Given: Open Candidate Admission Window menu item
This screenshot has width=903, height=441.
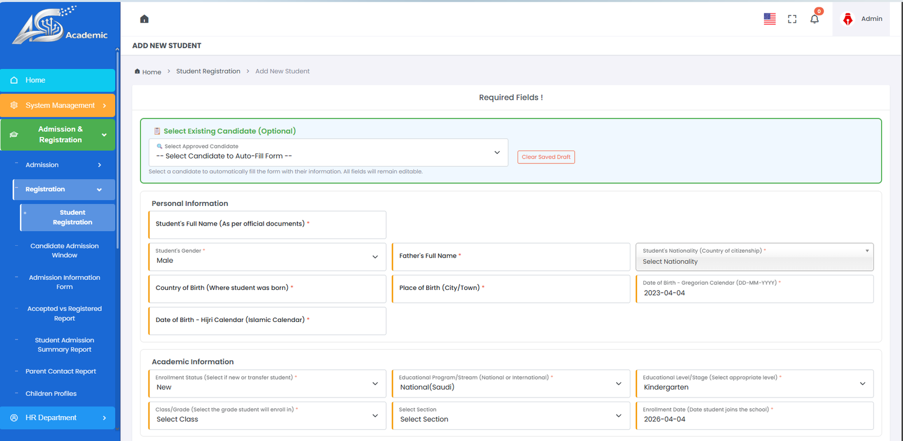Looking at the screenshot, I should tap(64, 250).
